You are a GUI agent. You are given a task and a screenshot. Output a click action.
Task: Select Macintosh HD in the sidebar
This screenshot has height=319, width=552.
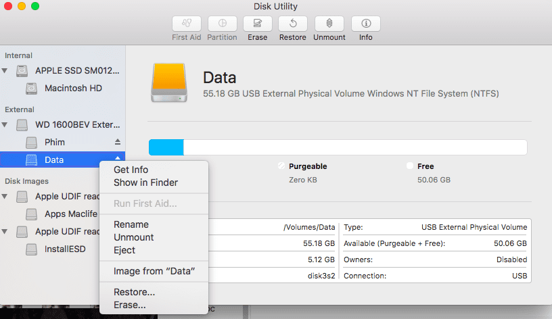(73, 88)
